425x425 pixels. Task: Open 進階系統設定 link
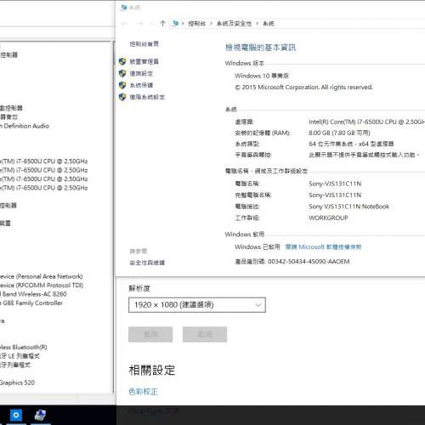tap(147, 97)
